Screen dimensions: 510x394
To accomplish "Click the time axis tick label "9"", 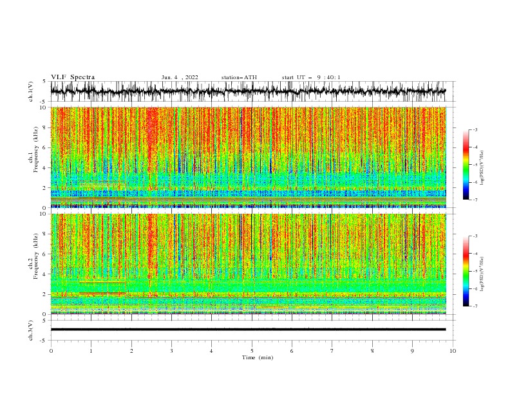I will click(x=412, y=351).
